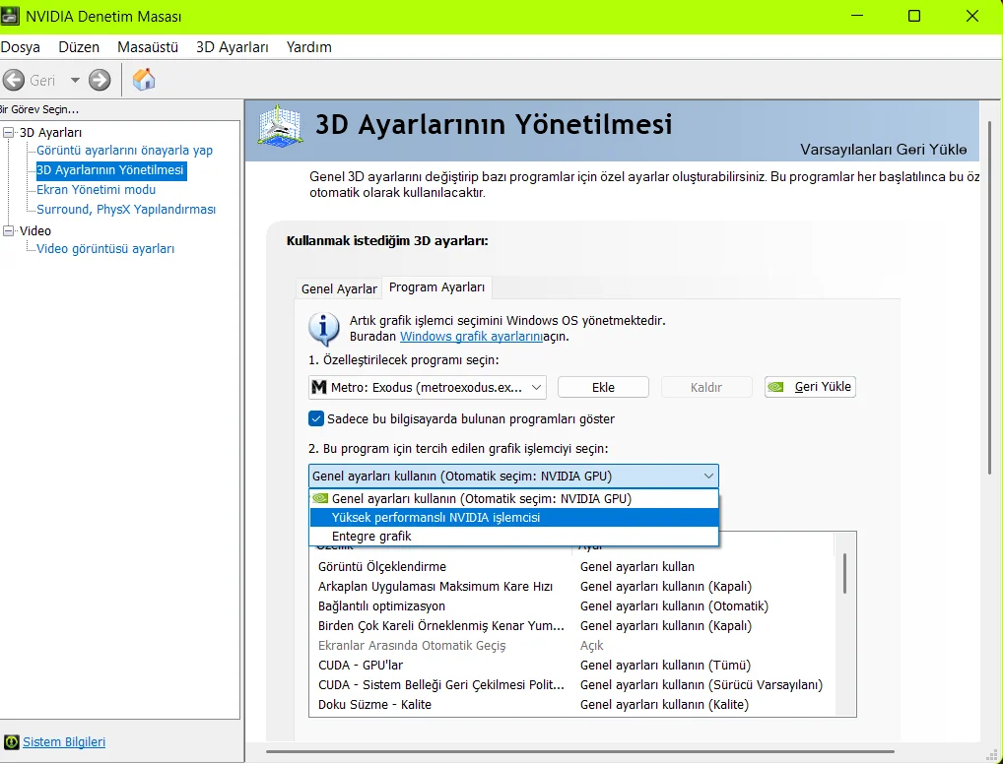Click the Back (Geri) arrow icon

pyautogui.click(x=14, y=80)
